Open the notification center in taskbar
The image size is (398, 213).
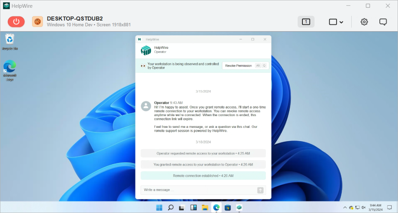[x=389, y=208]
